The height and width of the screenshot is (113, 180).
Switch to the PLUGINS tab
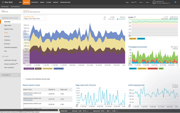pyautogui.click(x=49, y=2)
